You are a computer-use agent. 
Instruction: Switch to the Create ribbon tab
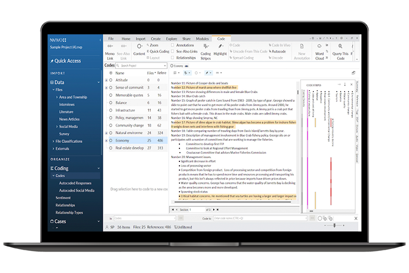(x=155, y=38)
